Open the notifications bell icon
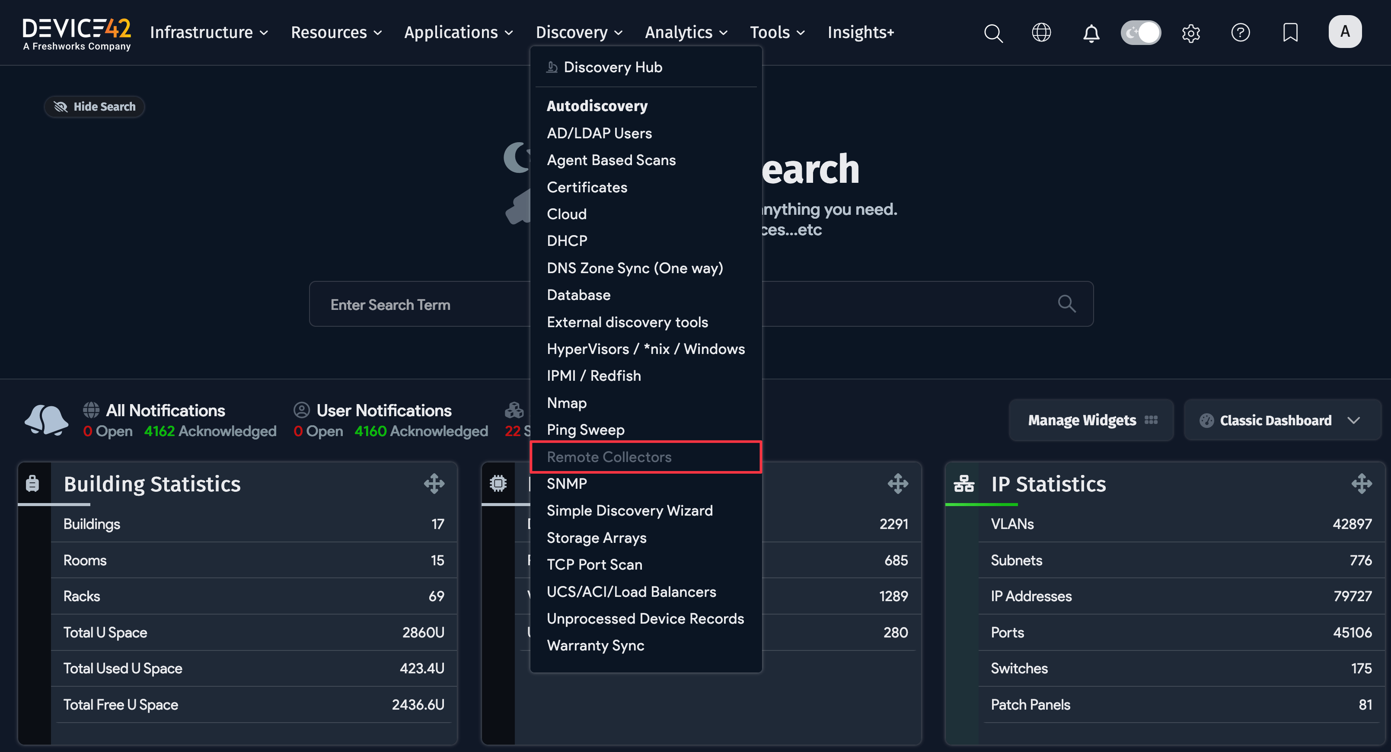1391x752 pixels. [x=1091, y=33]
